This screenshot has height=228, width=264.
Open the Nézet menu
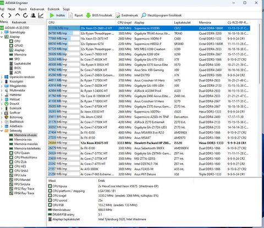[12, 9]
